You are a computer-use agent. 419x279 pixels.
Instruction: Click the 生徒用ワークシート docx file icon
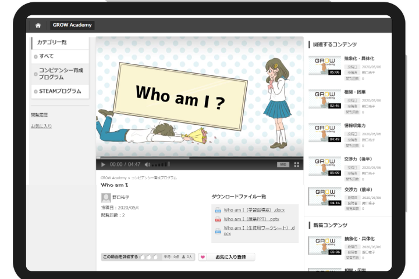(218, 231)
